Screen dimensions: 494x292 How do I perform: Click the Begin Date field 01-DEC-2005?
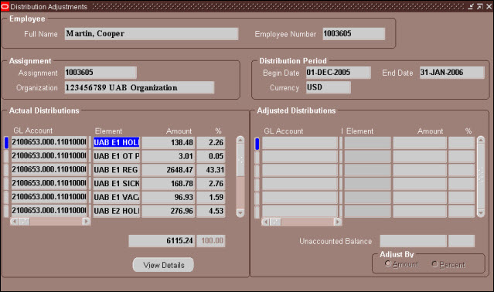click(338, 73)
